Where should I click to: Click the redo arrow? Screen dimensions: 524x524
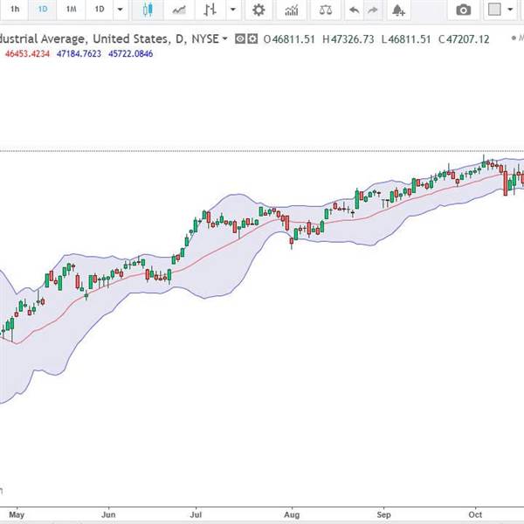tap(372, 10)
